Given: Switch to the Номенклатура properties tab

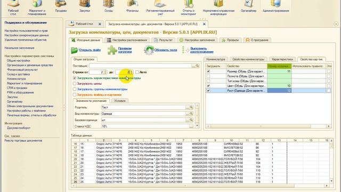Looking at the screenshot, I should point(215,59).
